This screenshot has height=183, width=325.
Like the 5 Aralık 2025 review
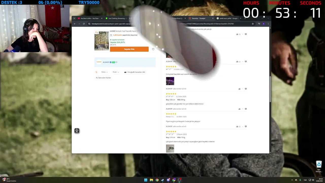tap(239, 89)
